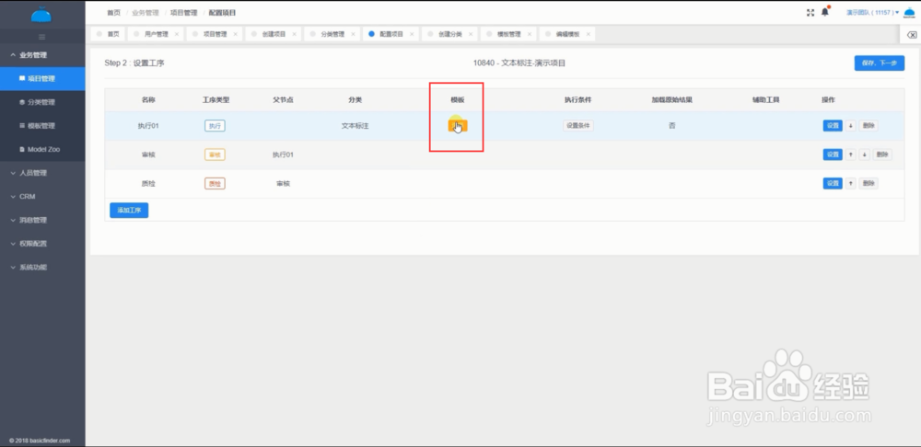921x447 pixels.
Task: Switch to the 分类管理 tab in the tab bar
Action: click(x=332, y=34)
